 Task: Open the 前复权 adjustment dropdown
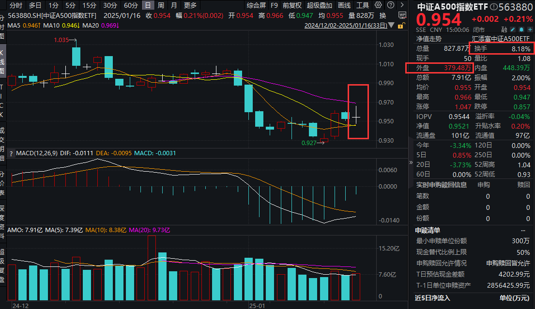[x=292, y=5]
